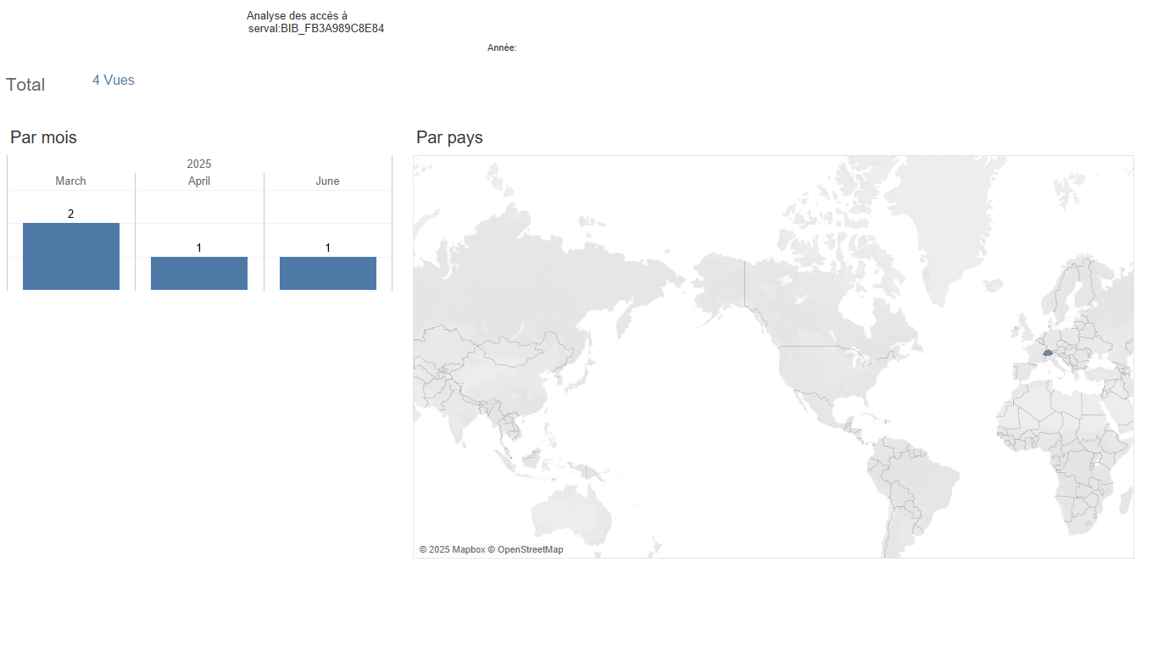1158x651 pixels.
Task: Click the 'April' column header
Action: (x=199, y=181)
